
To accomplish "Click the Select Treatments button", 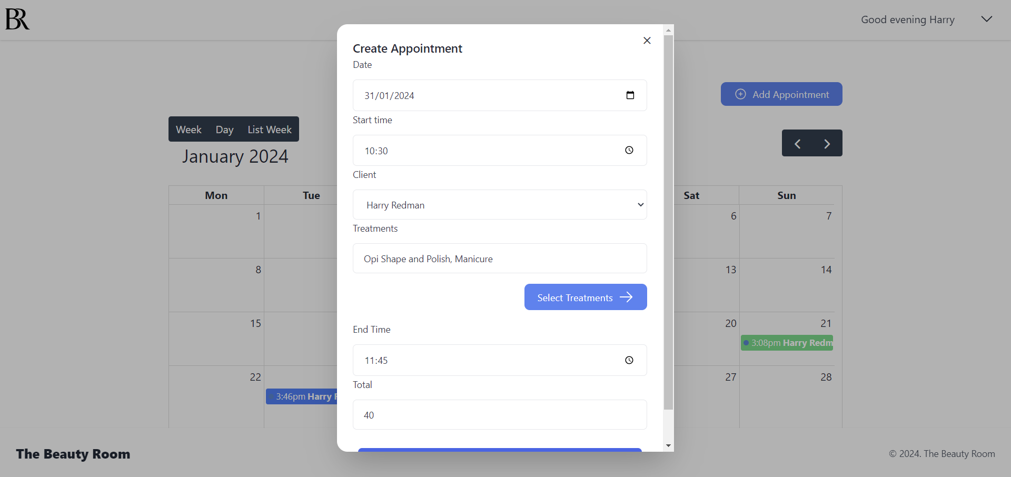I will pyautogui.click(x=585, y=297).
